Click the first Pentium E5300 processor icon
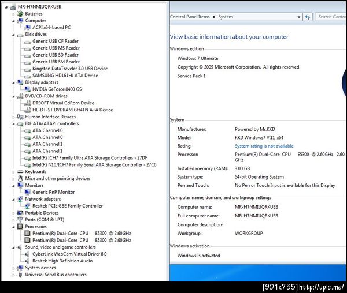347x293 pixels. point(27,233)
